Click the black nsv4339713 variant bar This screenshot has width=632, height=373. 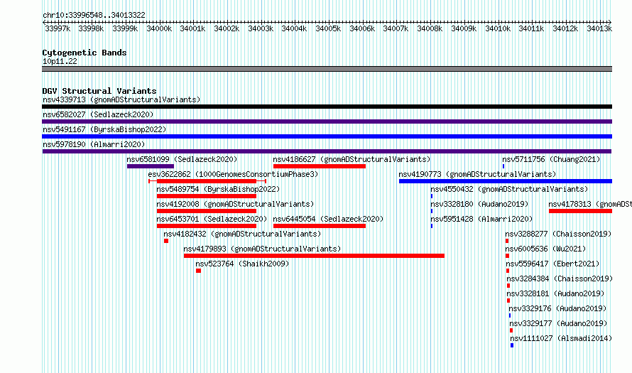(327, 107)
